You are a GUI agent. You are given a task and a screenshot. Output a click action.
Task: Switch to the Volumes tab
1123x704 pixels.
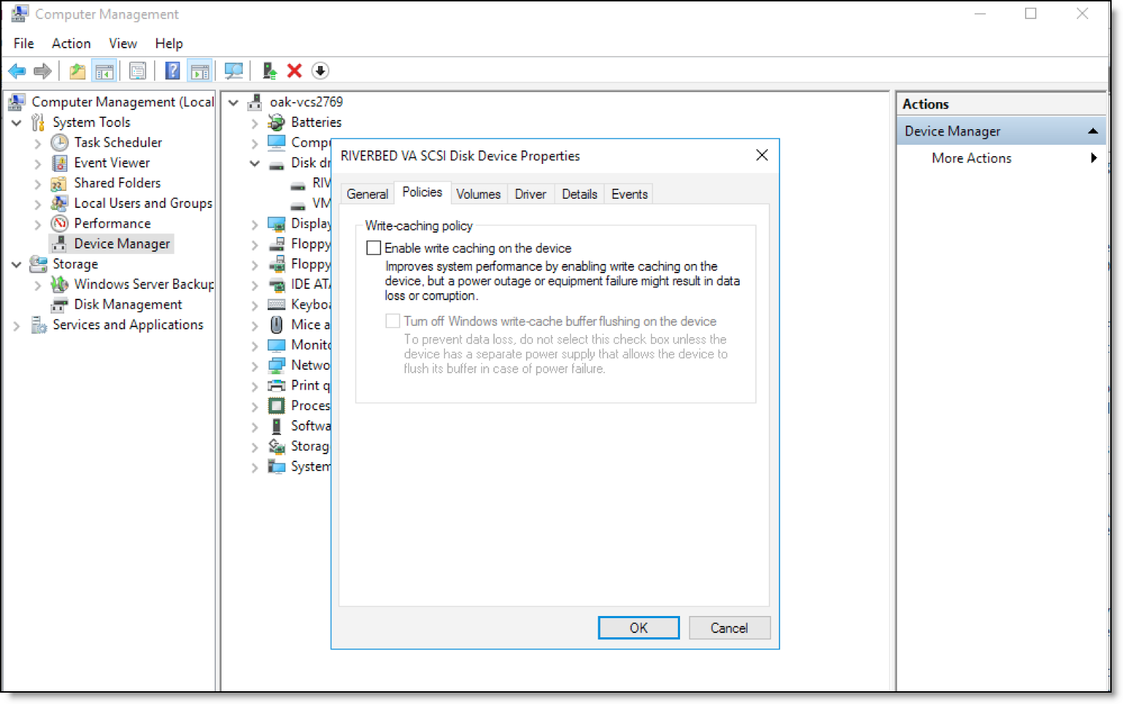click(478, 194)
